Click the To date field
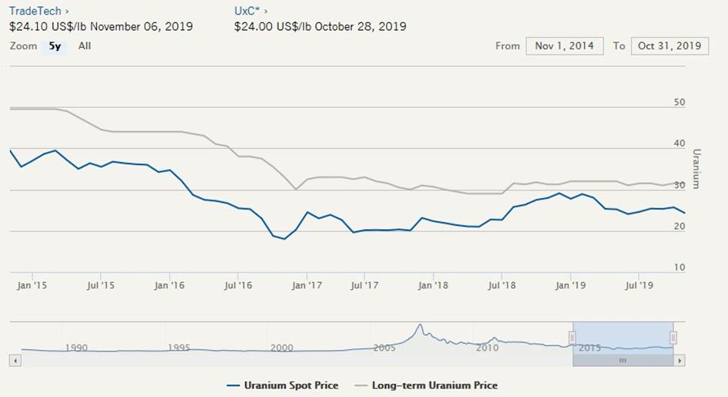 (669, 46)
